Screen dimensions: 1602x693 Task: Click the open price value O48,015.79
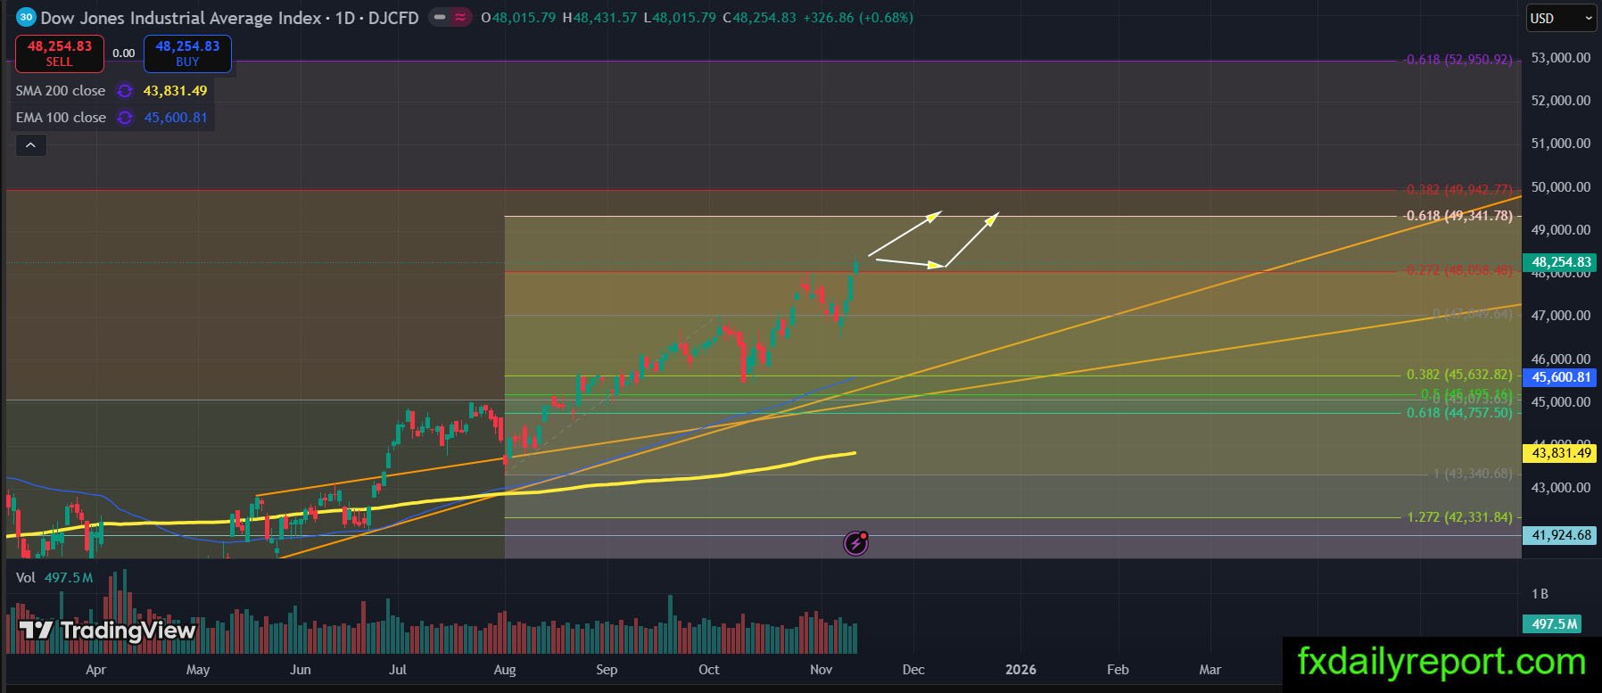pos(518,18)
